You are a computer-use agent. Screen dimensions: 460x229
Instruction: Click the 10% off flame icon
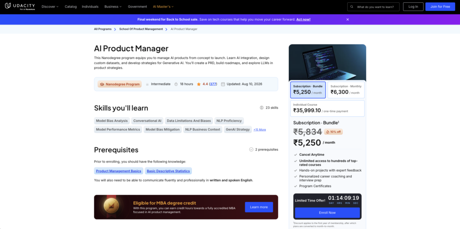click(x=327, y=132)
